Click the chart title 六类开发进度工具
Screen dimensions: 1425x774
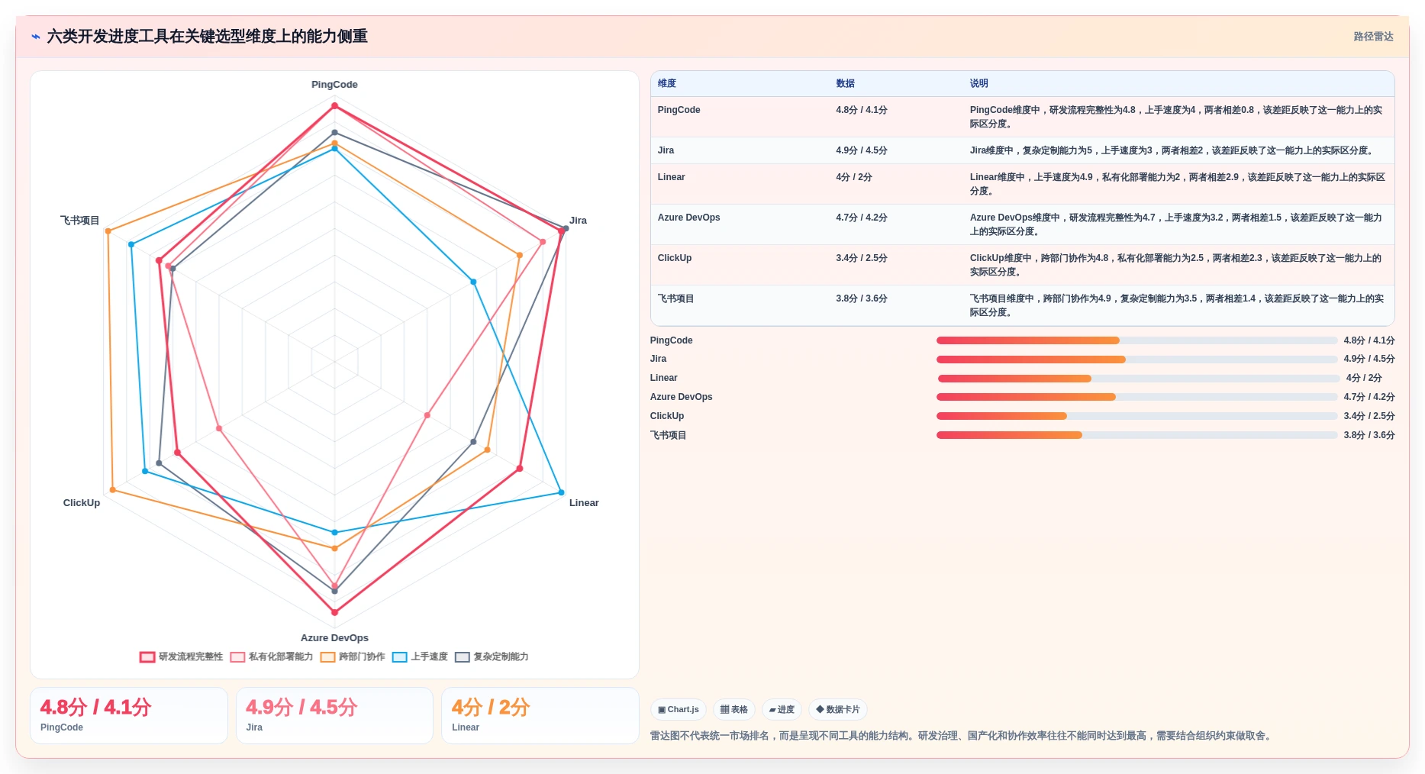pos(208,37)
